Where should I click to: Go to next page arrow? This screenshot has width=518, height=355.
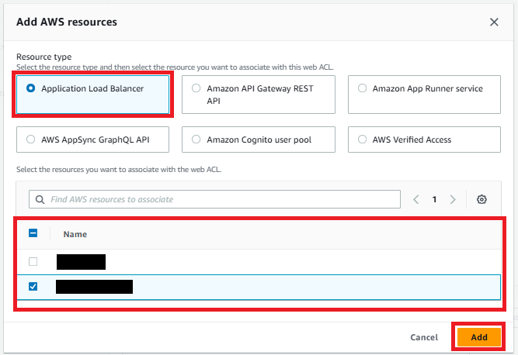click(453, 199)
